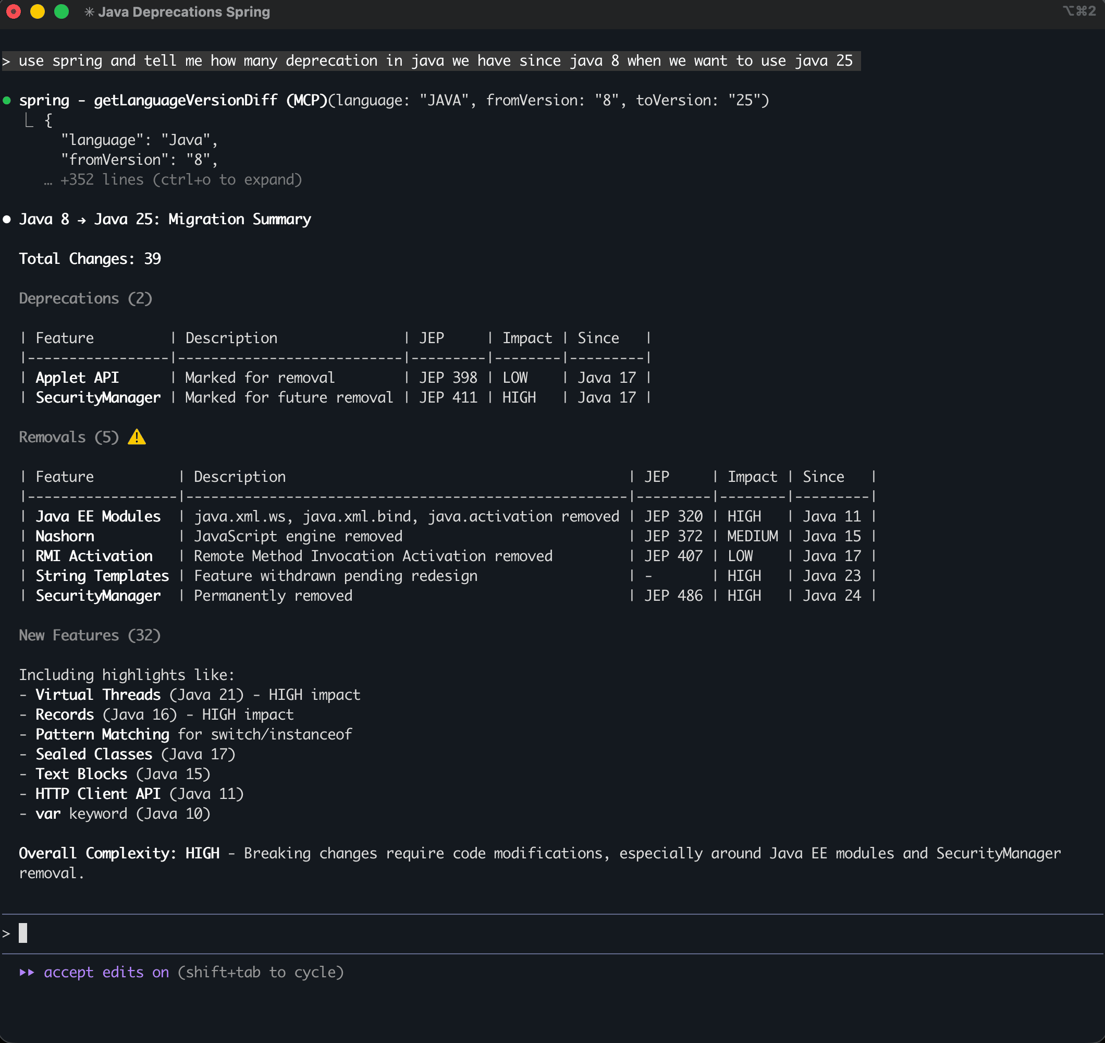Click the keyboard shortcut indicator top right
1105x1043 pixels.
point(1078,11)
